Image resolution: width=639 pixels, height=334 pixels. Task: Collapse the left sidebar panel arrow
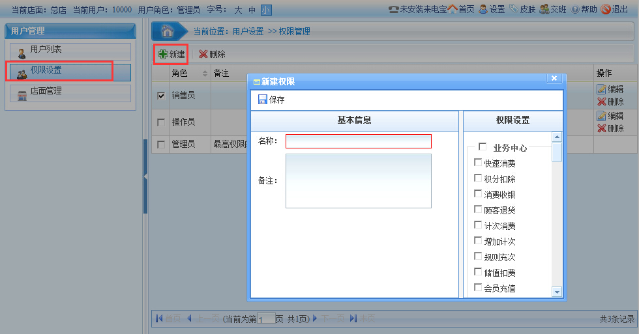(x=145, y=176)
